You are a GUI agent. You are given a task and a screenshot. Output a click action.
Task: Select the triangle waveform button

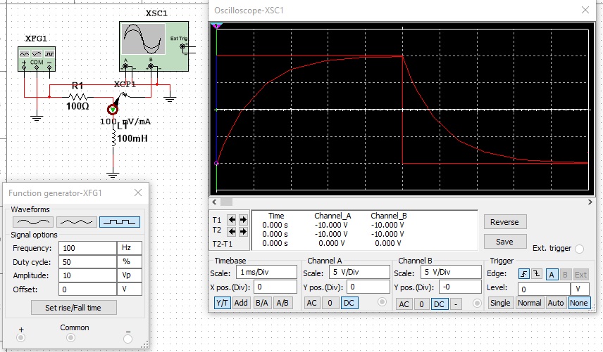pyautogui.click(x=76, y=221)
